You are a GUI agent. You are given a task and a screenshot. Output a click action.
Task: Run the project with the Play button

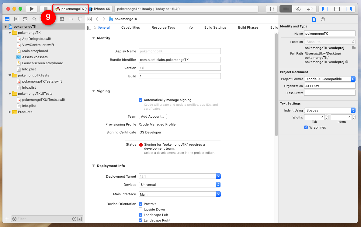click(x=32, y=9)
